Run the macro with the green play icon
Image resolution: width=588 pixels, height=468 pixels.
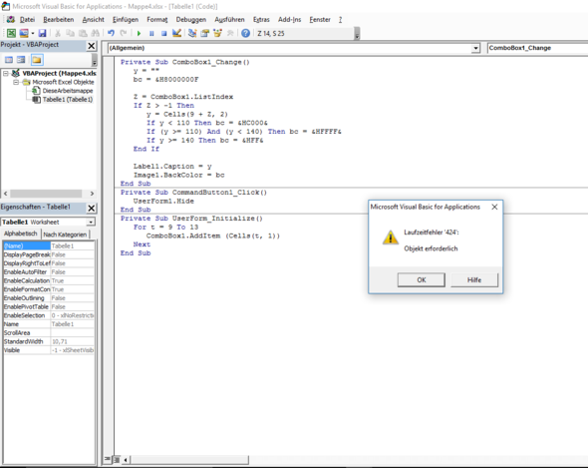139,33
